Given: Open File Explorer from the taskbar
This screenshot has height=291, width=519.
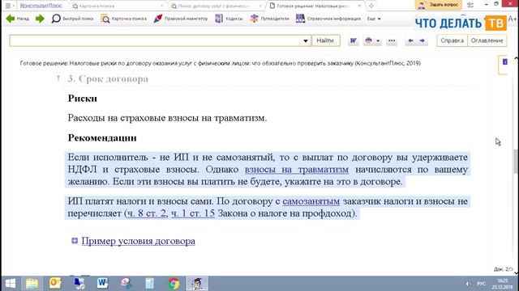Looking at the screenshot, I should tap(32, 284).
